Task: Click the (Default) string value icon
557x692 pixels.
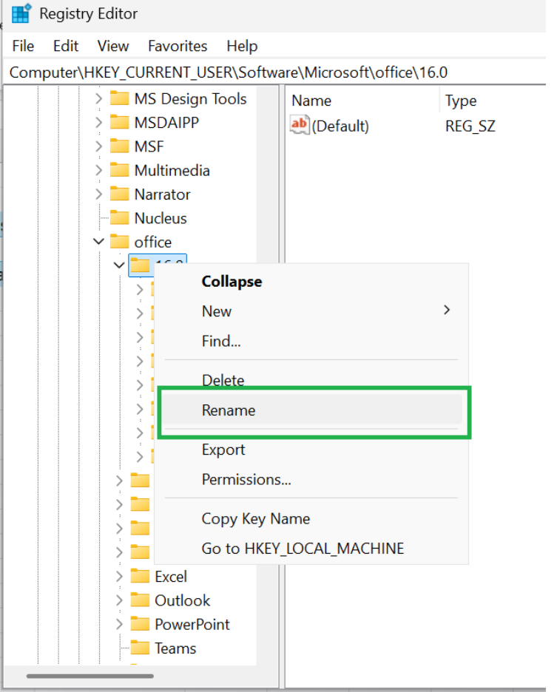Action: pos(300,125)
